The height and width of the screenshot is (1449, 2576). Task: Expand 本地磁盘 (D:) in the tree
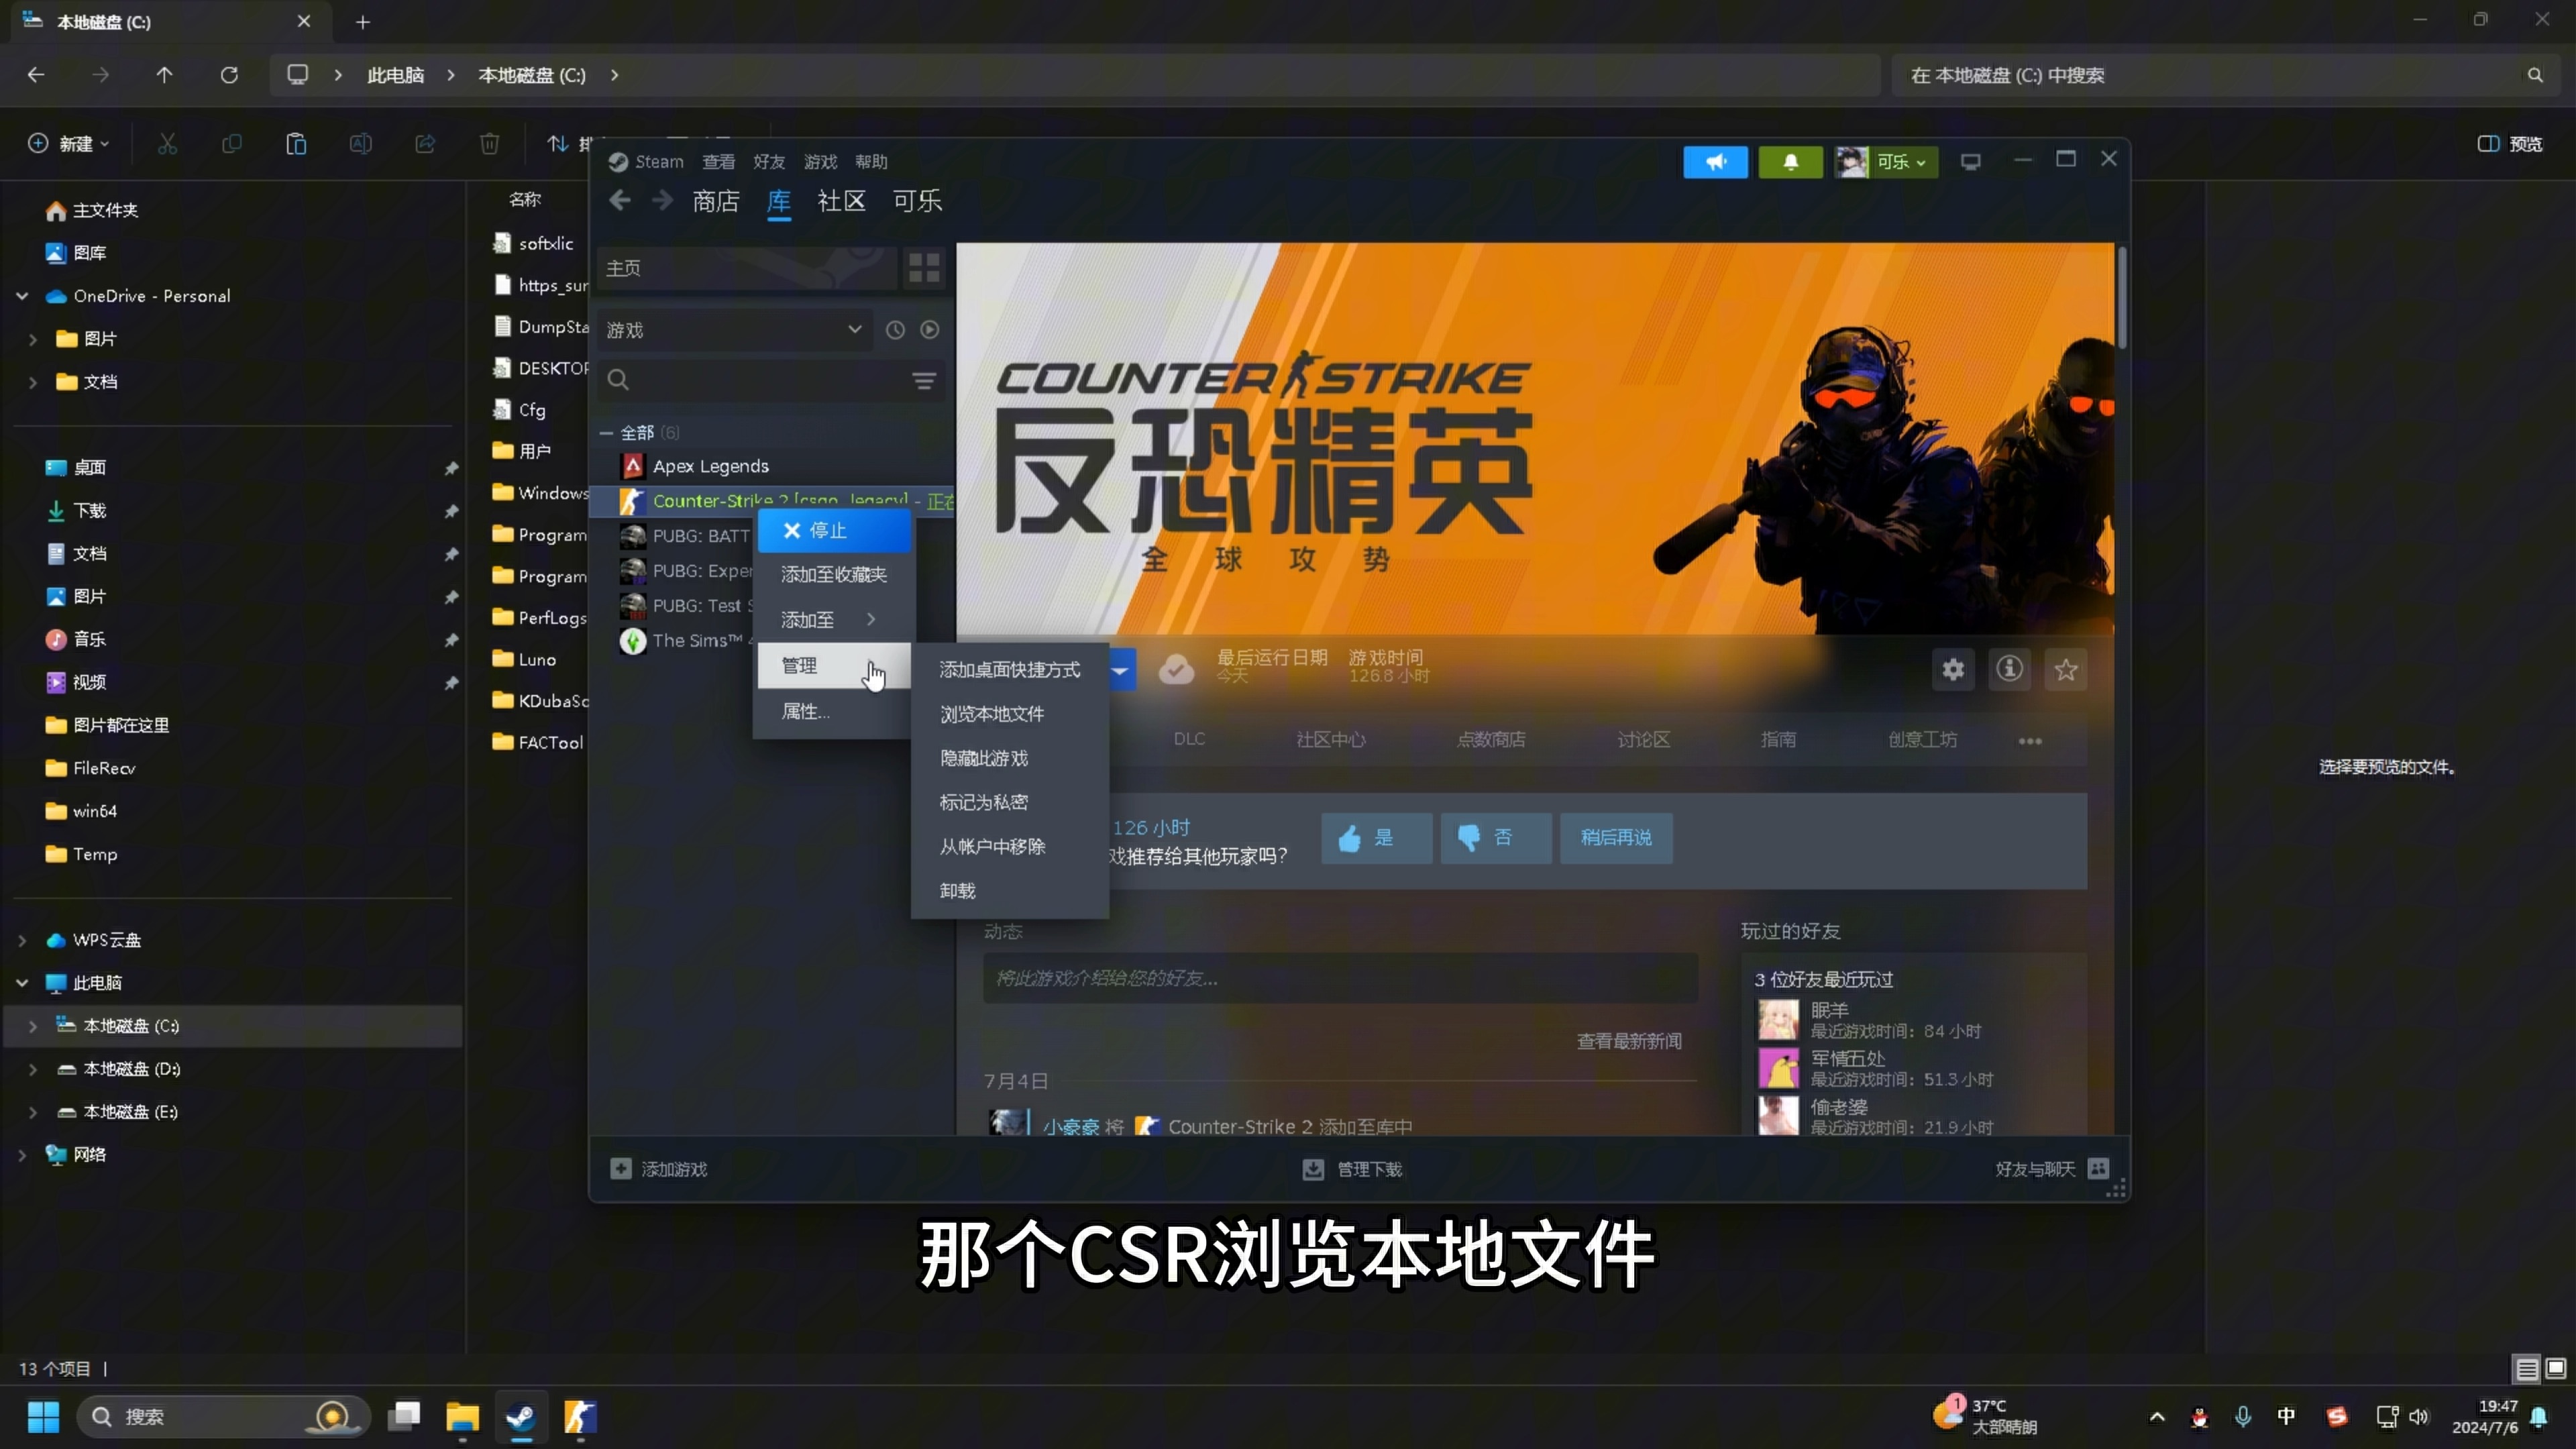[x=32, y=1069]
